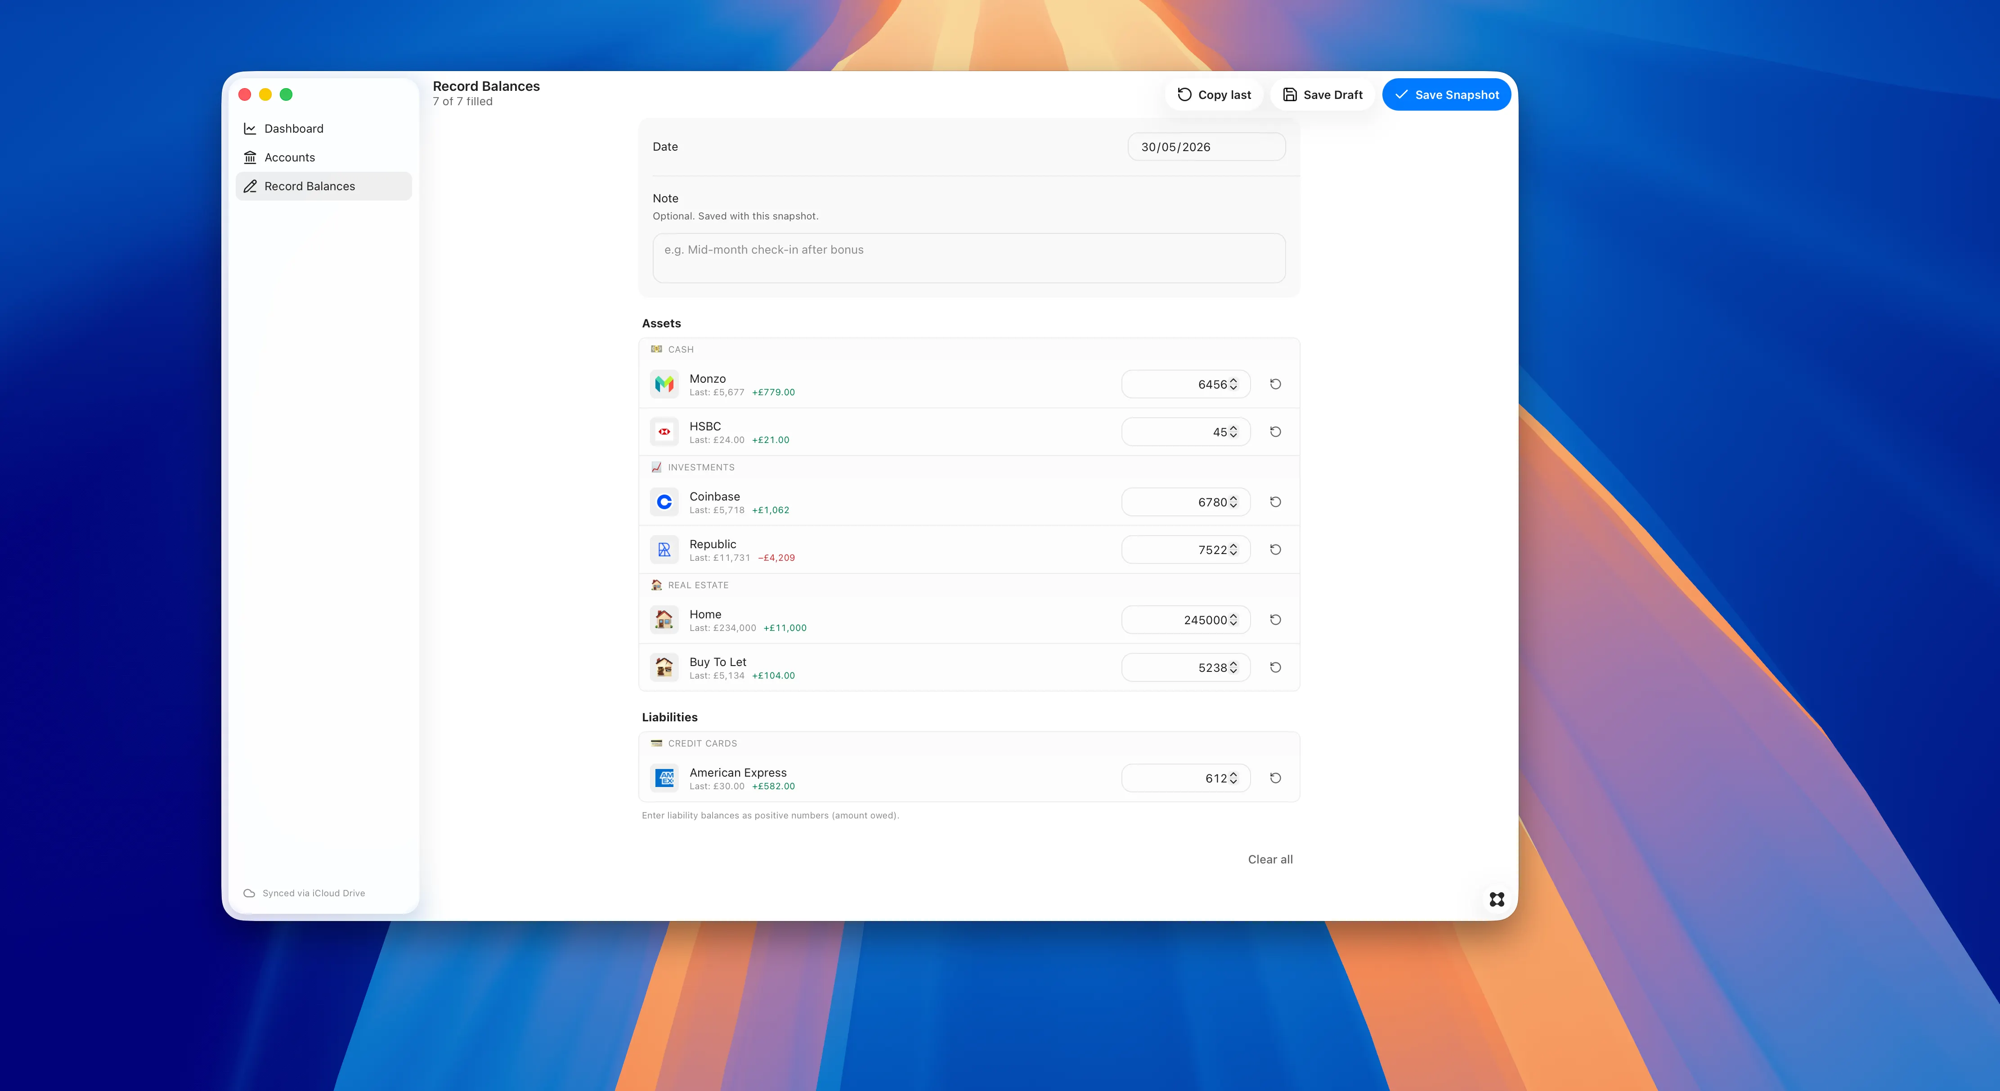Open Dashboard from the sidebar
Screen dimensions: 2000x1091
tap(324, 129)
